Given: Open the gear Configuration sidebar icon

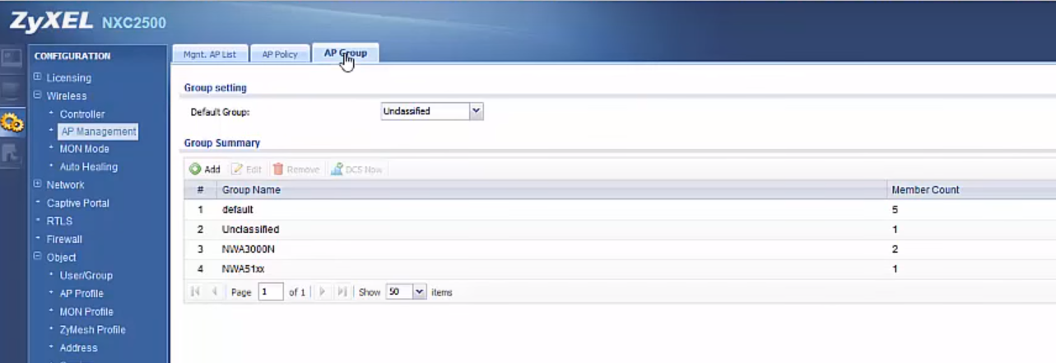Looking at the screenshot, I should point(12,123).
